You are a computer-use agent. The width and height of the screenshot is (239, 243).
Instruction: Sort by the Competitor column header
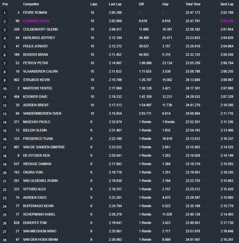pyautogui.click(x=31, y=4)
